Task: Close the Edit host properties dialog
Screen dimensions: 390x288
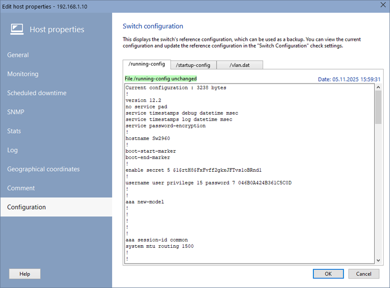Action: coord(383,5)
